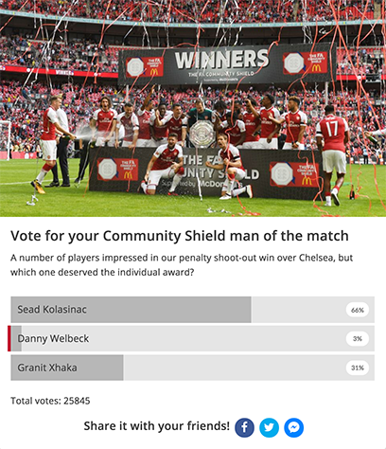Open the Community Shield celebration photo
386x449 pixels.
click(x=193, y=108)
